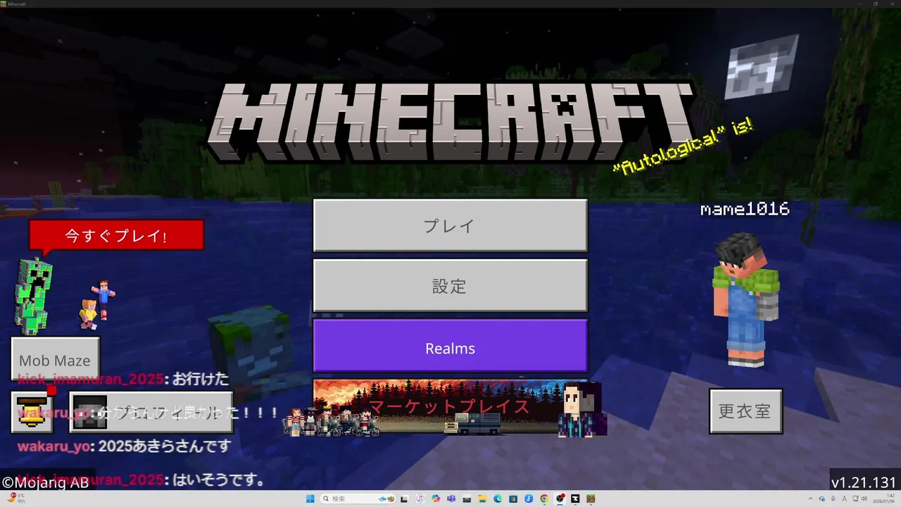The width and height of the screenshot is (901, 507).
Task: Open the notification bell inbox
Action: pyautogui.click(x=33, y=411)
